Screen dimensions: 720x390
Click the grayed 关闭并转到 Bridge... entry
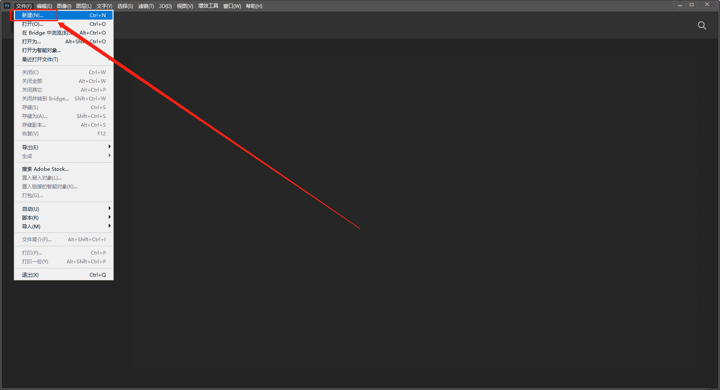64,98
